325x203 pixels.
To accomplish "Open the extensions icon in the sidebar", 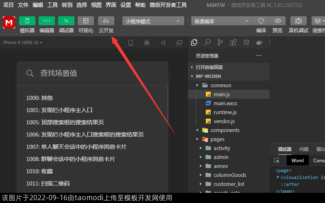I will (233, 42).
